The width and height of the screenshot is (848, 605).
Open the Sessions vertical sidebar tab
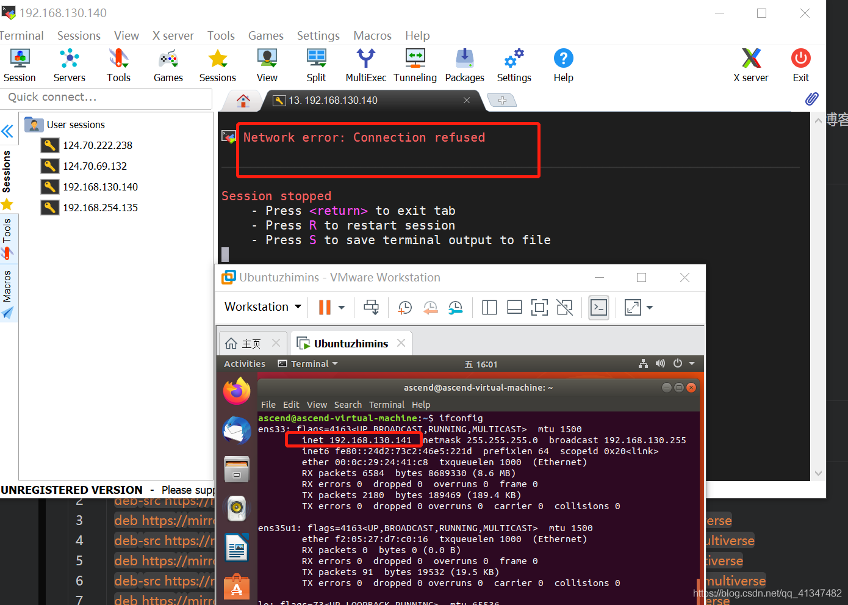7,179
